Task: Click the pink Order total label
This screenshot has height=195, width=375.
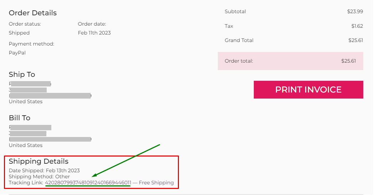Action: (x=239, y=61)
